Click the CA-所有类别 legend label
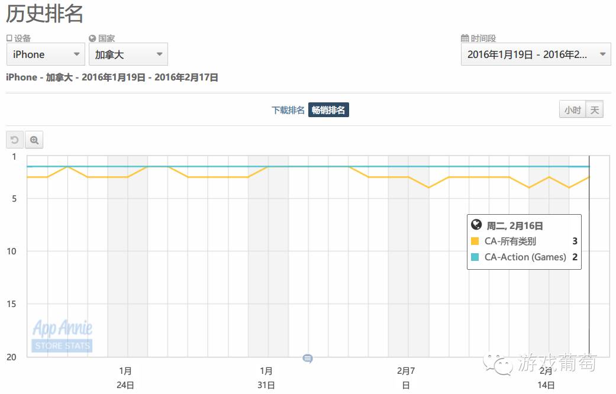This screenshot has width=616, height=394. [510, 241]
